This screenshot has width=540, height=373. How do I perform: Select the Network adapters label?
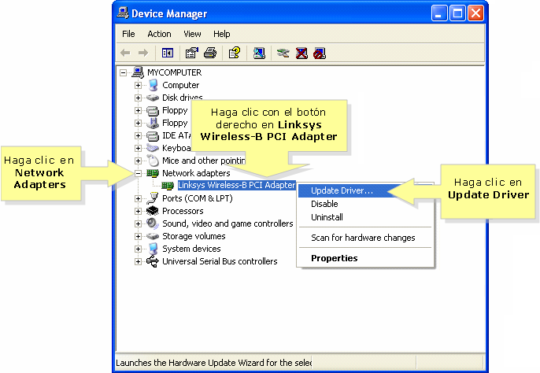(196, 173)
